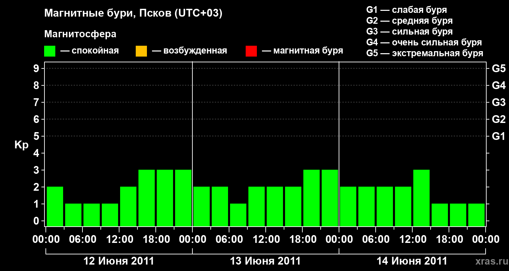Click the '0' value on the Kp axis
The width and height of the screenshot is (509, 271).
pos(37,221)
